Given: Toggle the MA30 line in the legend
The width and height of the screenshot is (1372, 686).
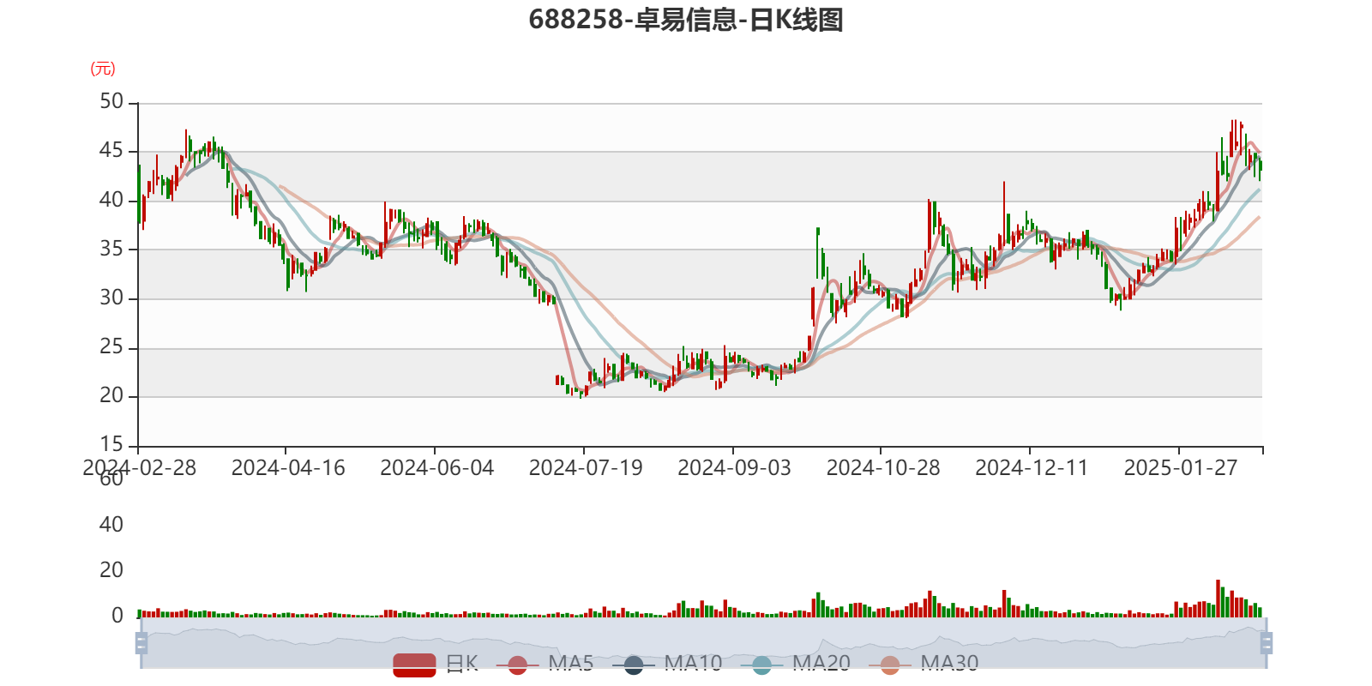Looking at the screenshot, I should [924, 664].
